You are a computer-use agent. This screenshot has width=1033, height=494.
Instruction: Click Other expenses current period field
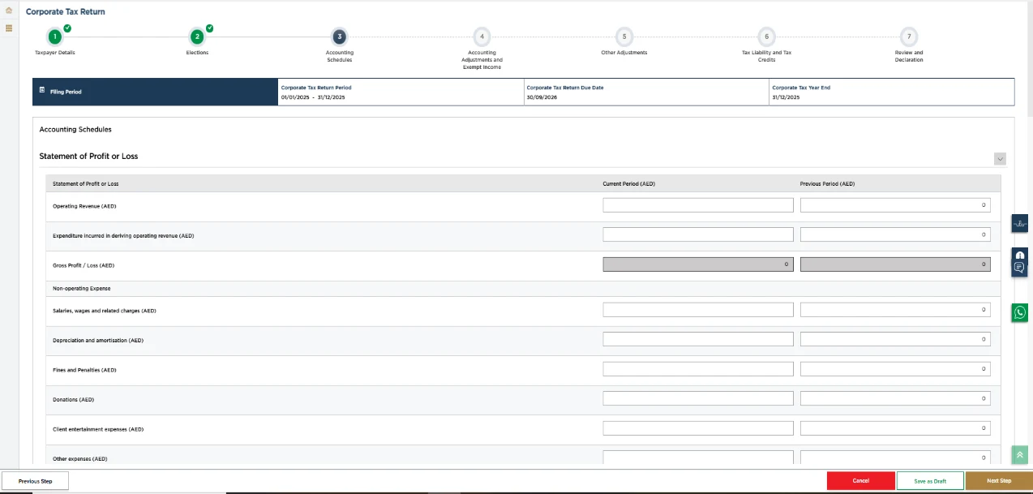(698, 457)
